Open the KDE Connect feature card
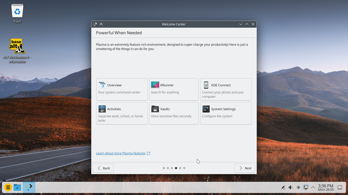 pos(226,89)
